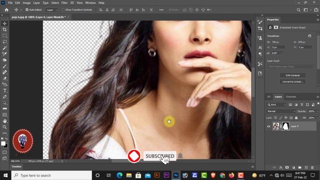Click Layer 0 mask thumbnail
320x180 pixels.
(x=285, y=126)
